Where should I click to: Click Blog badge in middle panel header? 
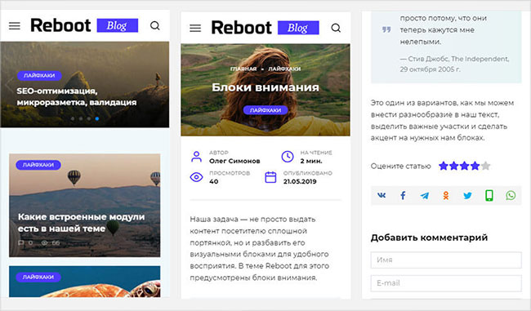coord(298,28)
